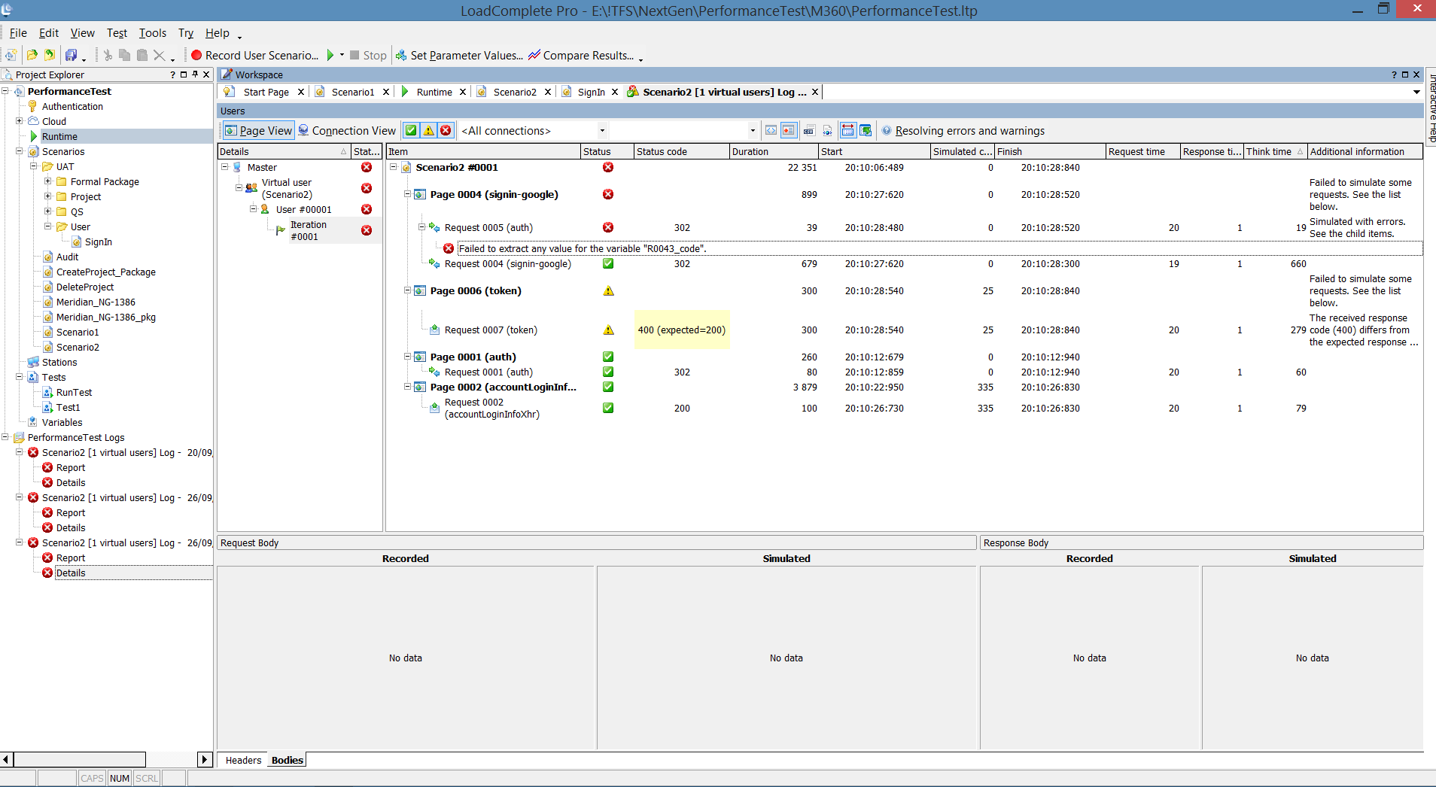Click the Page View button
Screen dimensions: 1436x787
point(258,130)
